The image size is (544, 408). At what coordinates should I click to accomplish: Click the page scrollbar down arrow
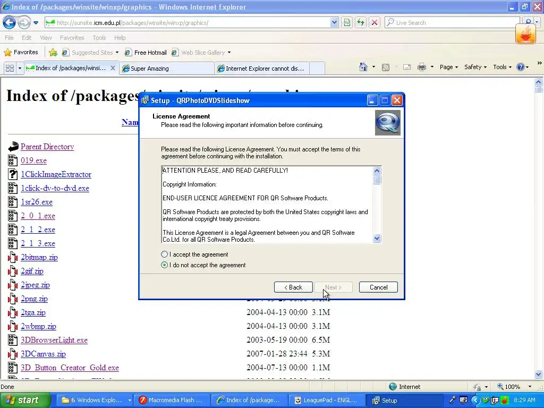coord(539,375)
